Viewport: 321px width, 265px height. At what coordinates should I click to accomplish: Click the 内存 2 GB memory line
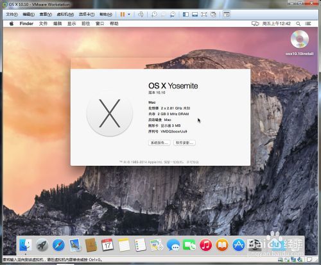click(x=169, y=114)
